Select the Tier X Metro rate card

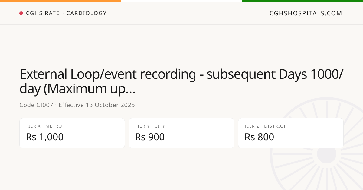tap(72, 133)
